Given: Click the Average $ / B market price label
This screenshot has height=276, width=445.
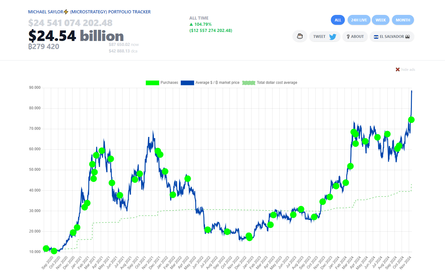Looking at the screenshot, I should [217, 83].
